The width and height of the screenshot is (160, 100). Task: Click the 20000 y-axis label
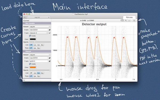55,35
